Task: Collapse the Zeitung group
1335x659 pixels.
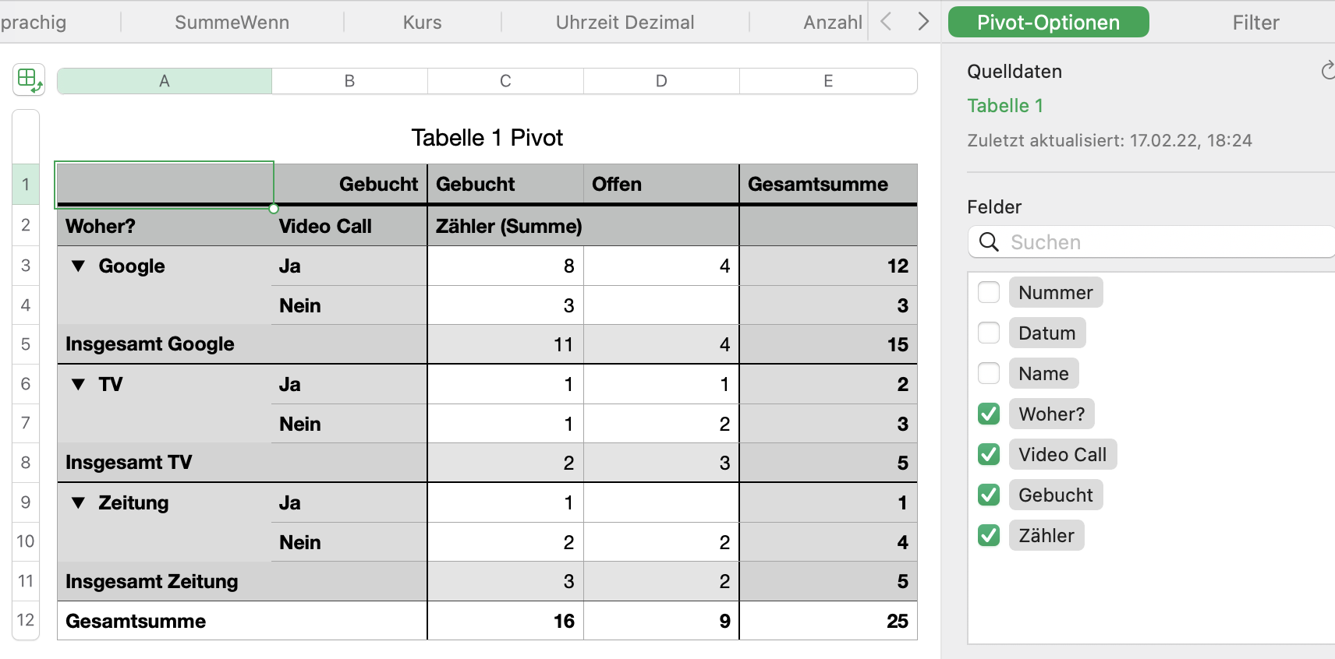Action: click(78, 503)
